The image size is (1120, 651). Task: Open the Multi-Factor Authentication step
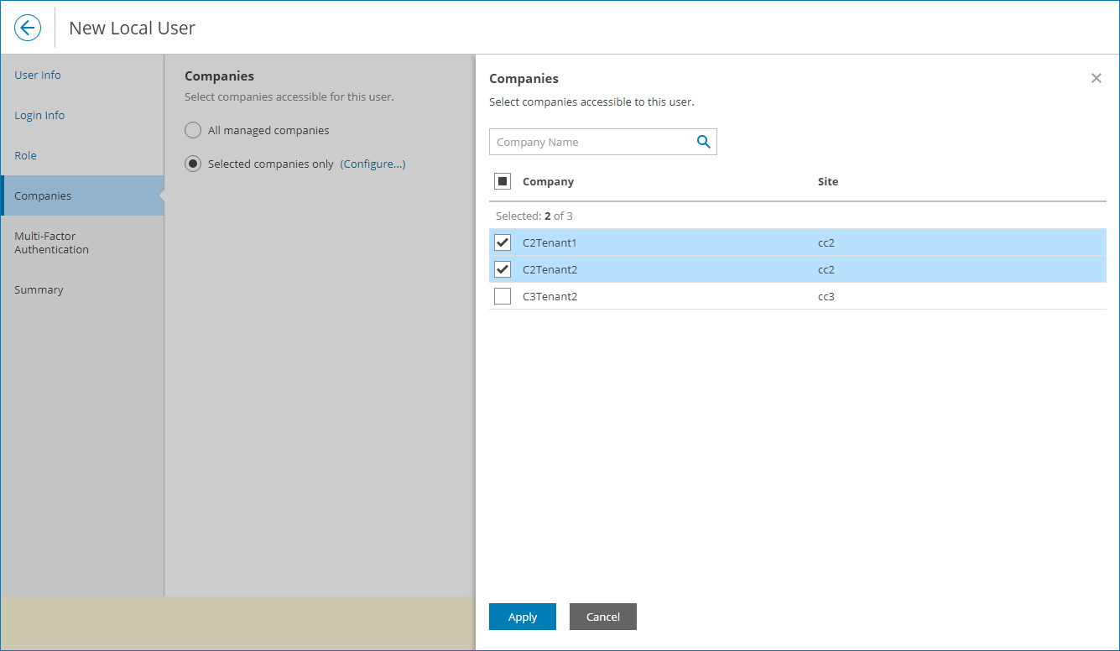click(50, 243)
